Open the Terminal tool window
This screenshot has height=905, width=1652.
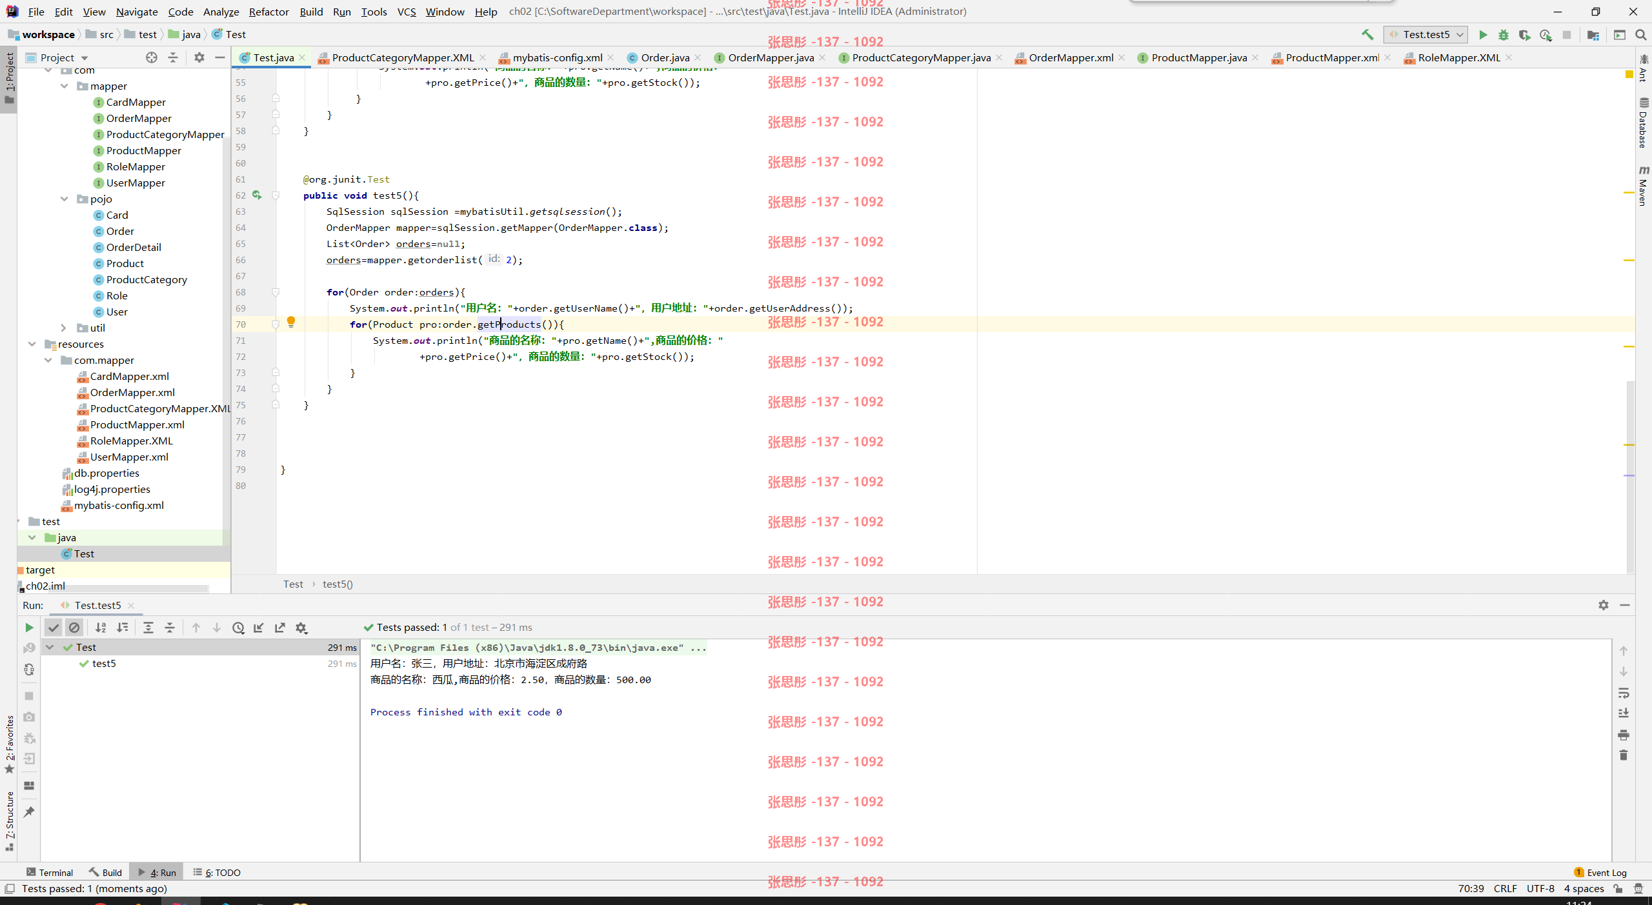tap(50, 872)
